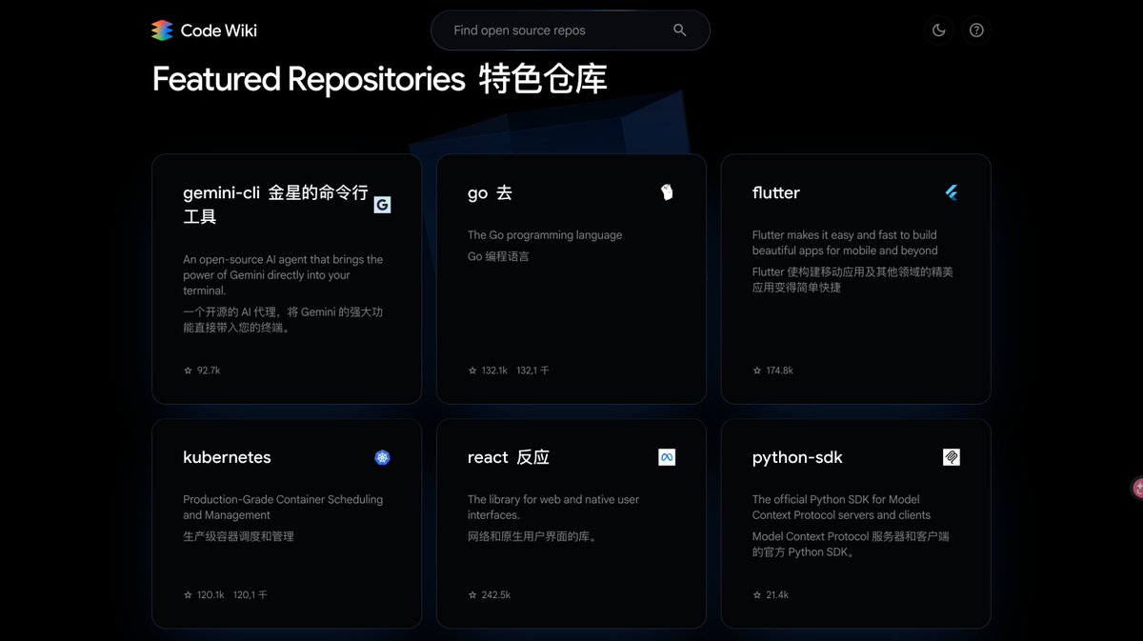Click the 242.5k star count
The width and height of the screenshot is (1143, 641).
[x=496, y=594]
